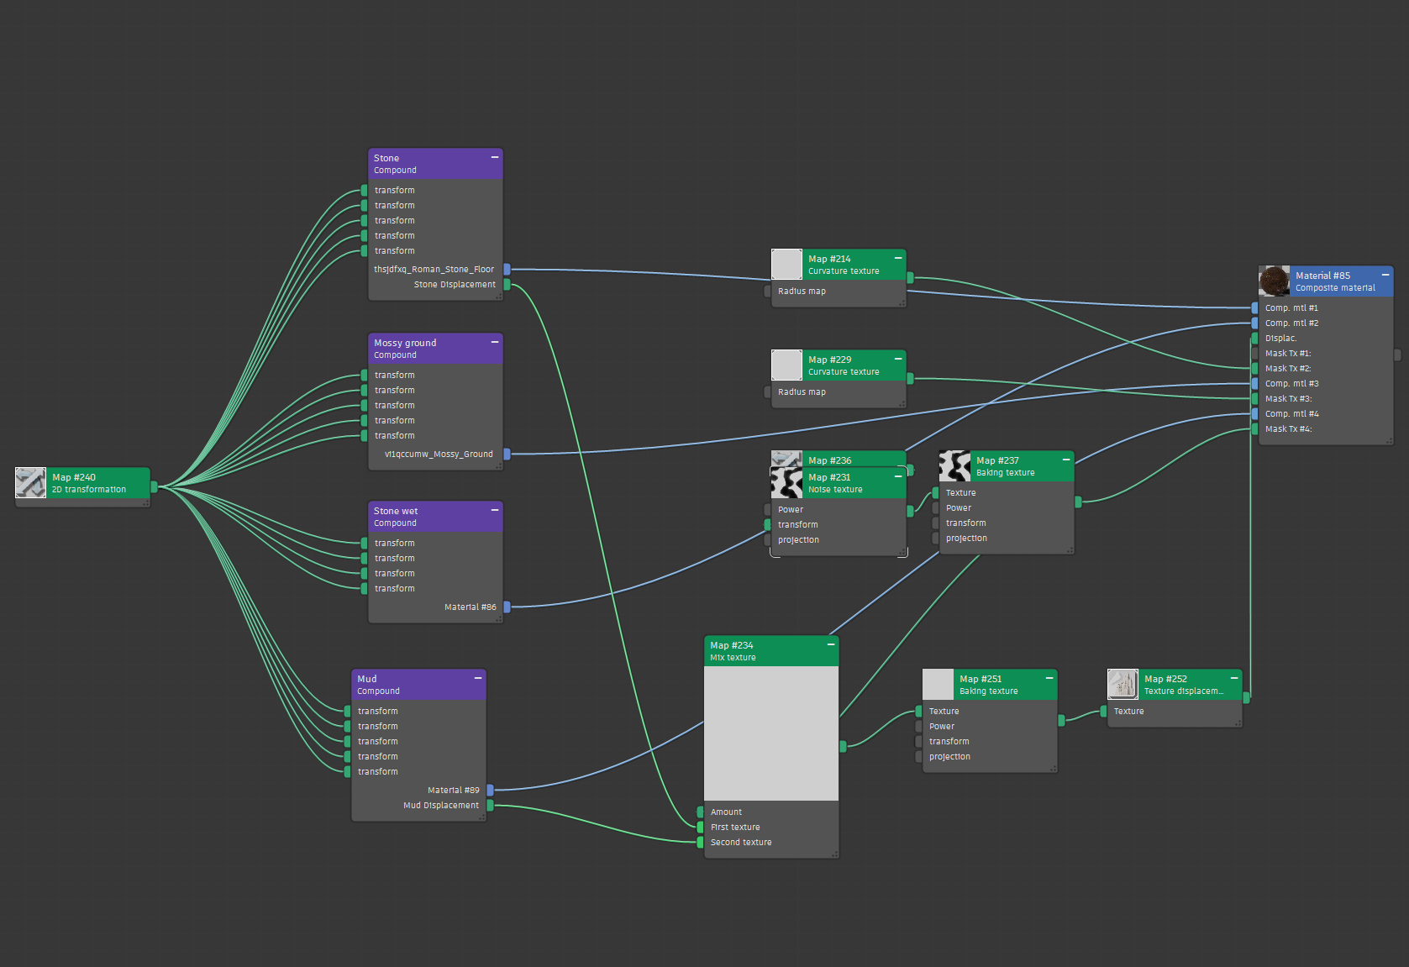This screenshot has height=967, width=1409.
Task: Click the First texture input socket
Action: pyautogui.click(x=700, y=828)
